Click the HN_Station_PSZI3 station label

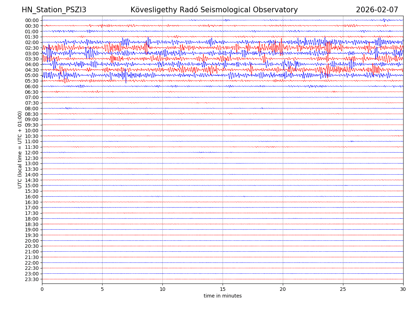(x=54, y=10)
